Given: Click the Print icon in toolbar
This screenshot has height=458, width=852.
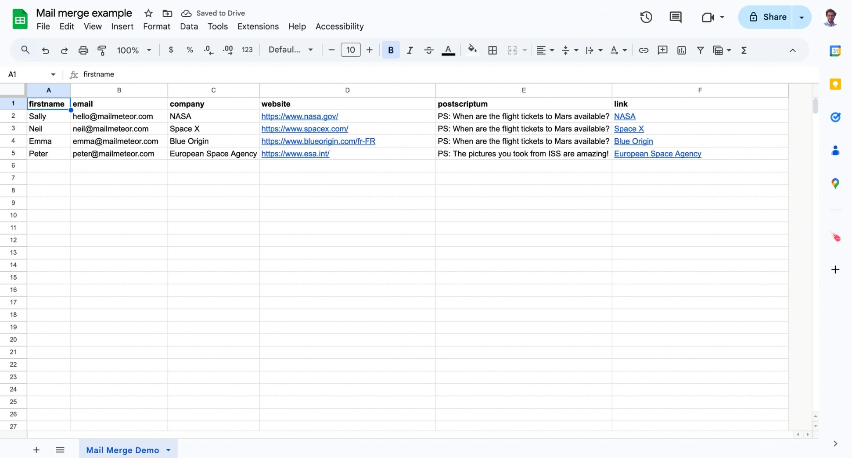Looking at the screenshot, I should coord(83,50).
